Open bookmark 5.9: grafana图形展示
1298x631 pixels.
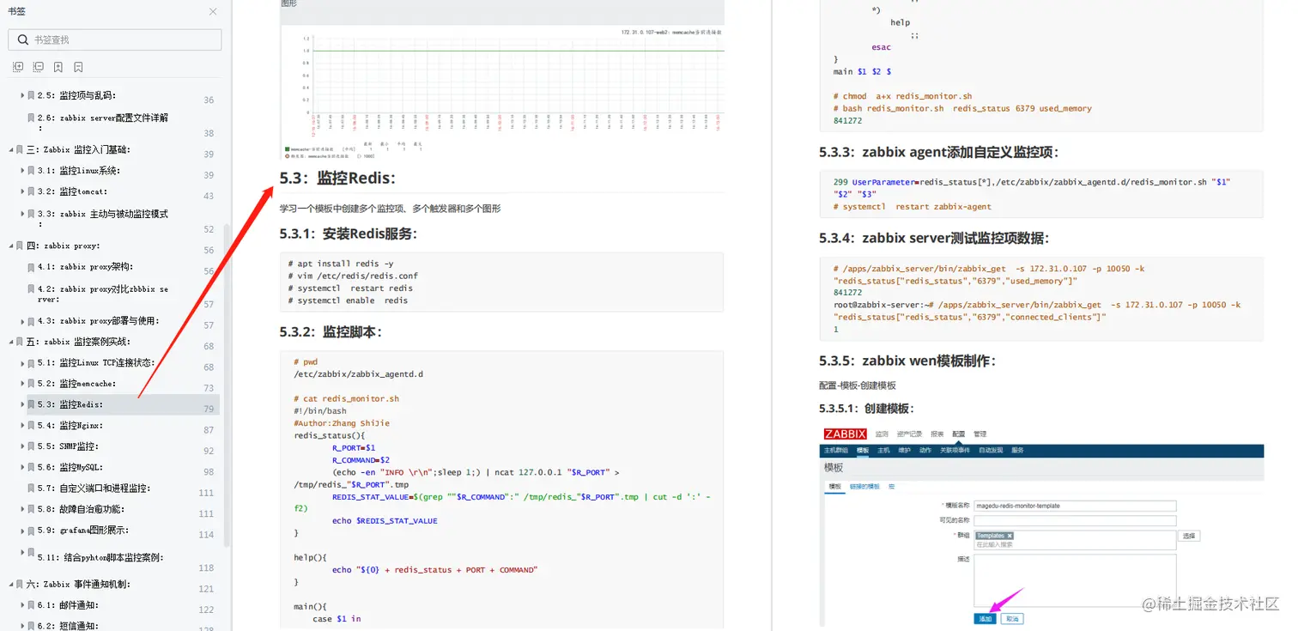click(x=83, y=531)
